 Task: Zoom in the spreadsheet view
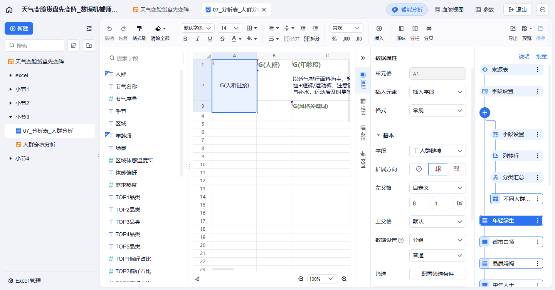click(344, 279)
